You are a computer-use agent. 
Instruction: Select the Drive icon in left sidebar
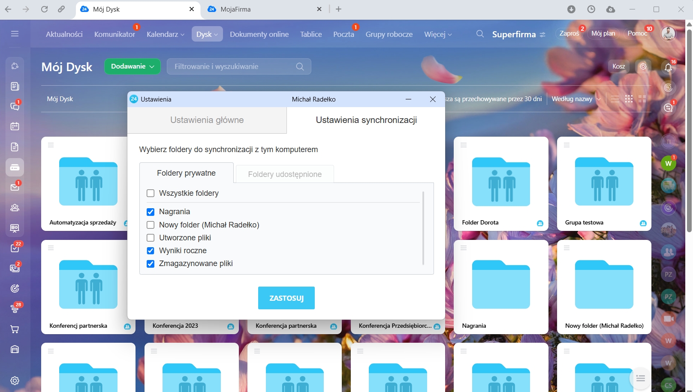15,168
